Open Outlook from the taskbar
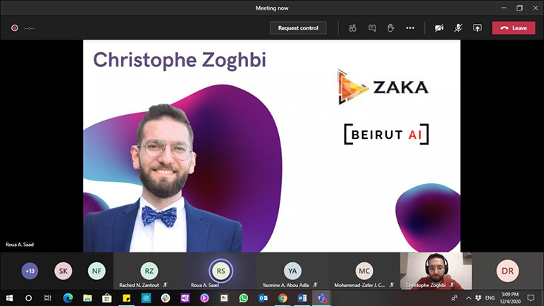 point(263,298)
